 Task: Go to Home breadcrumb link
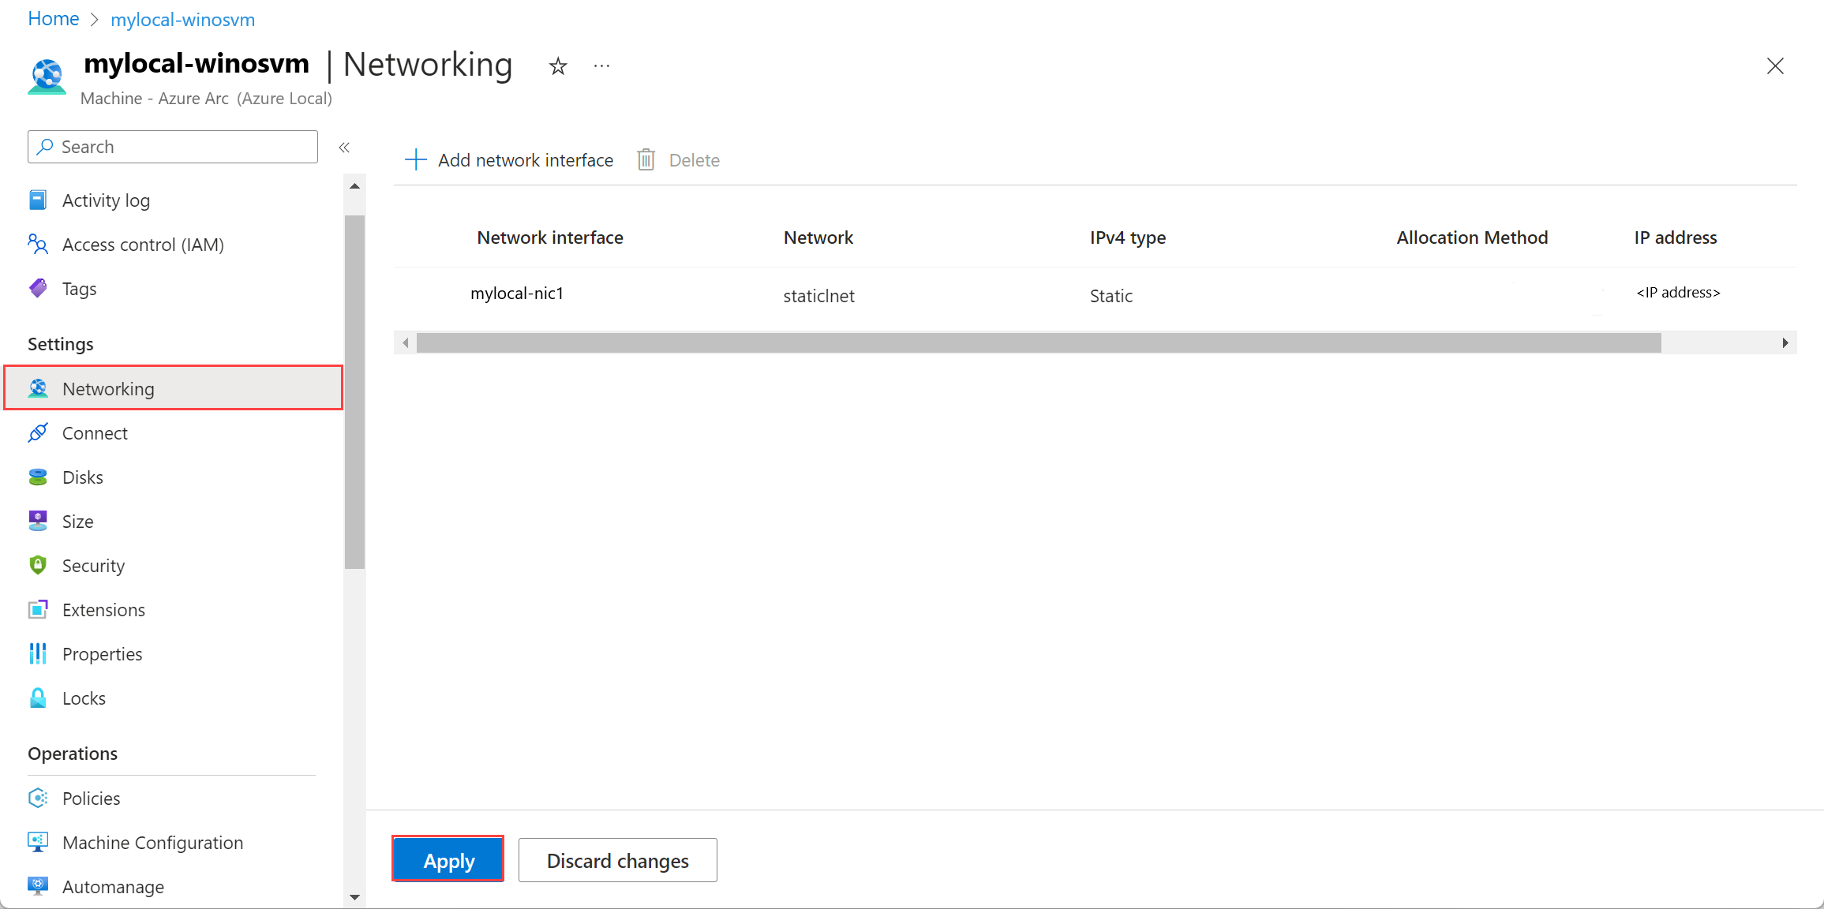[x=54, y=19]
